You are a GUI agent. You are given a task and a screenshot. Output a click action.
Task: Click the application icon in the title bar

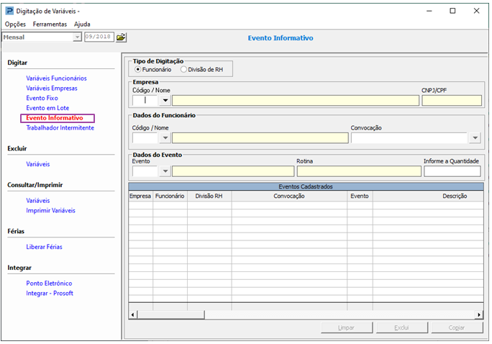click(x=10, y=11)
